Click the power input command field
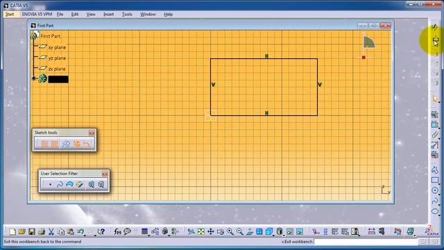Screen dimensions: 444x250 [x=366, y=242]
